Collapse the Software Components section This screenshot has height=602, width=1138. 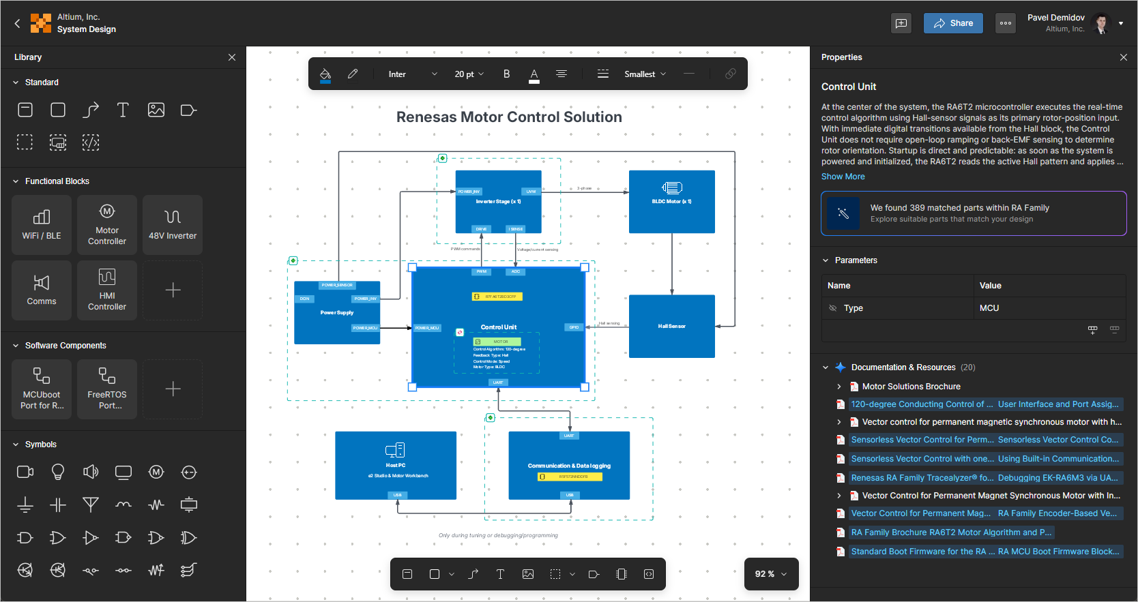16,346
